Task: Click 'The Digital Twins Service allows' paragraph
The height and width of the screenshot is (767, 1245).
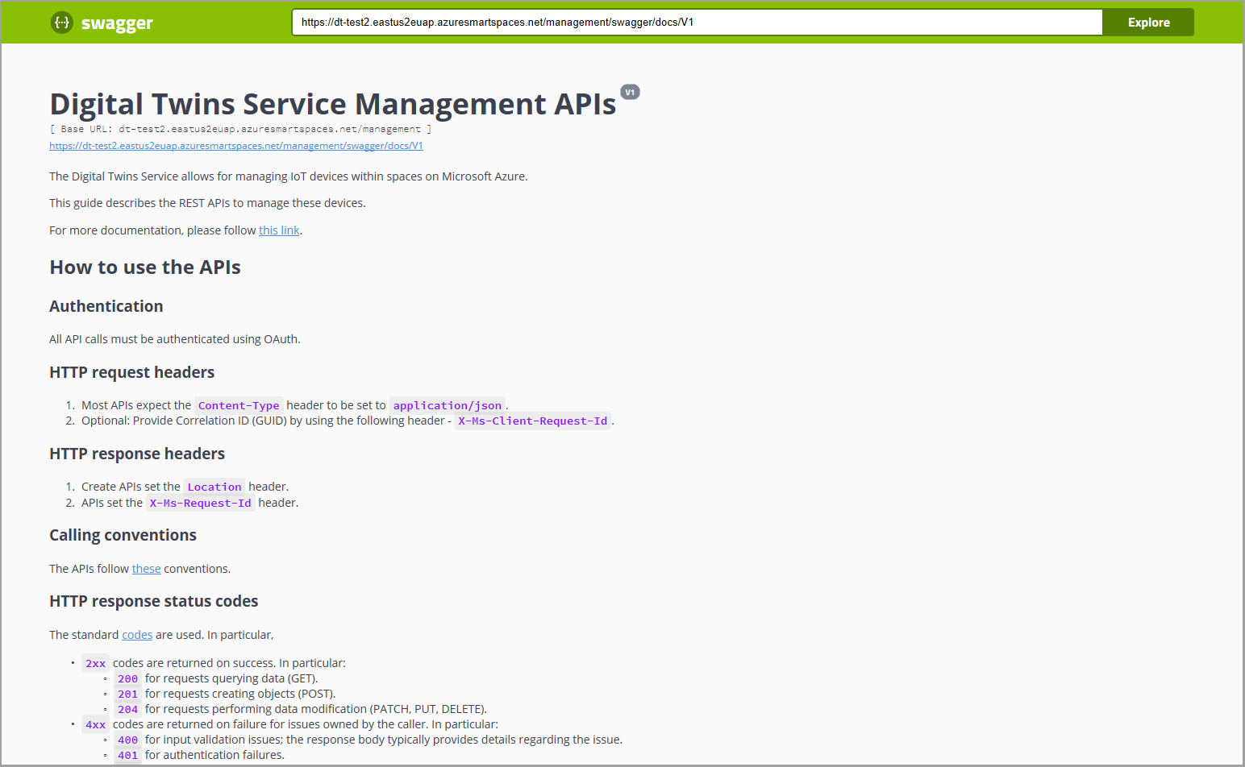Action: [289, 176]
